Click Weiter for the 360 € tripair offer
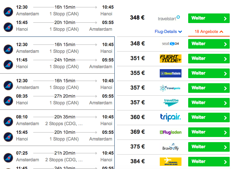 coord(209,117)
